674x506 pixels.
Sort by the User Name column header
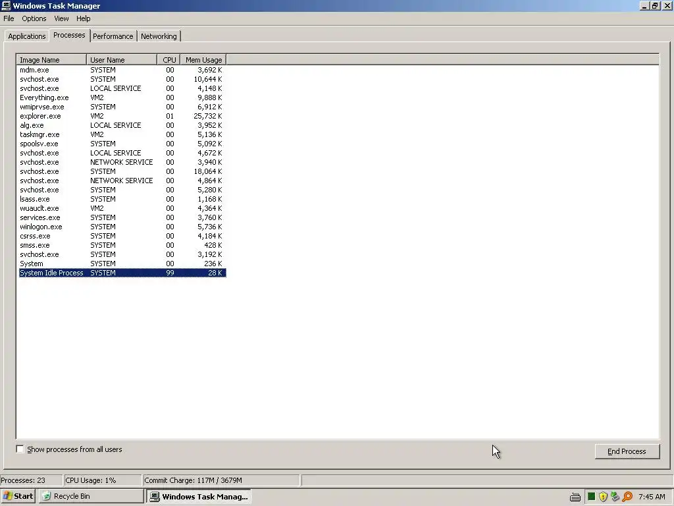point(122,60)
